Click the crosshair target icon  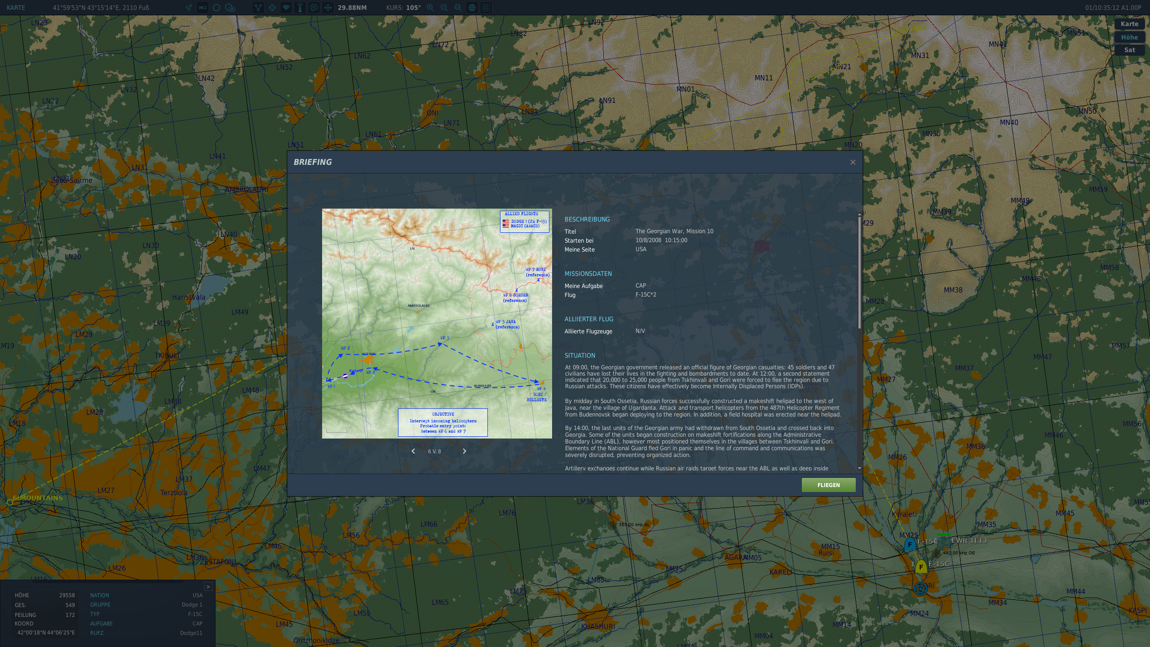(x=272, y=8)
